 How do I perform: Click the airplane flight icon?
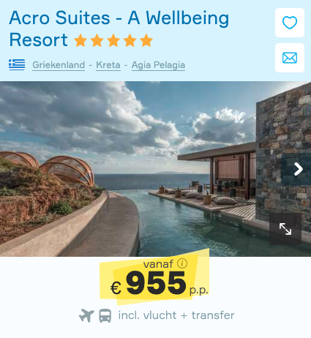pos(86,315)
